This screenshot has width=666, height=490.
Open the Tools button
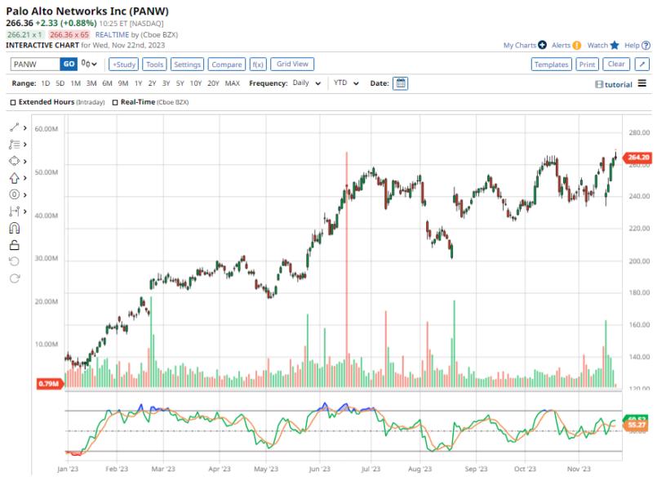tap(154, 65)
